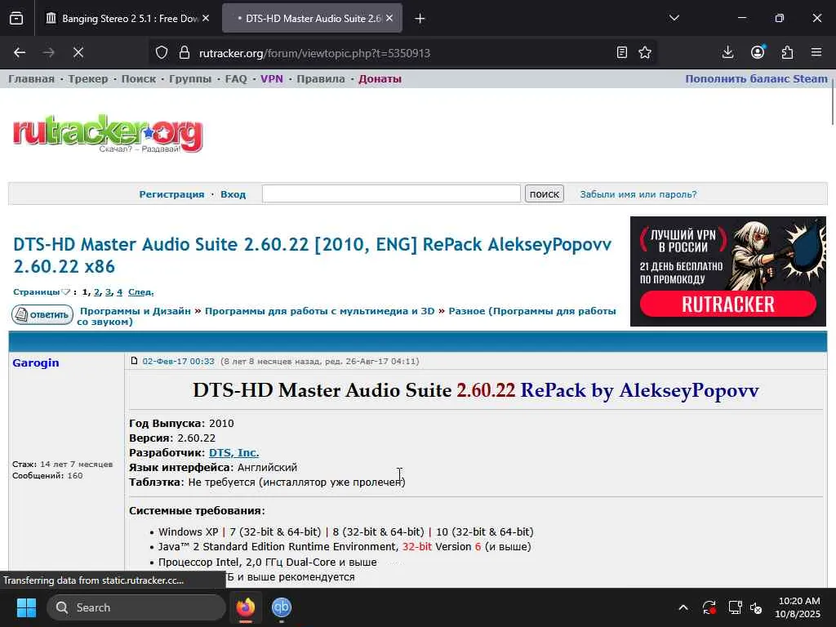
Task: Open the downloads panel
Action: (727, 52)
